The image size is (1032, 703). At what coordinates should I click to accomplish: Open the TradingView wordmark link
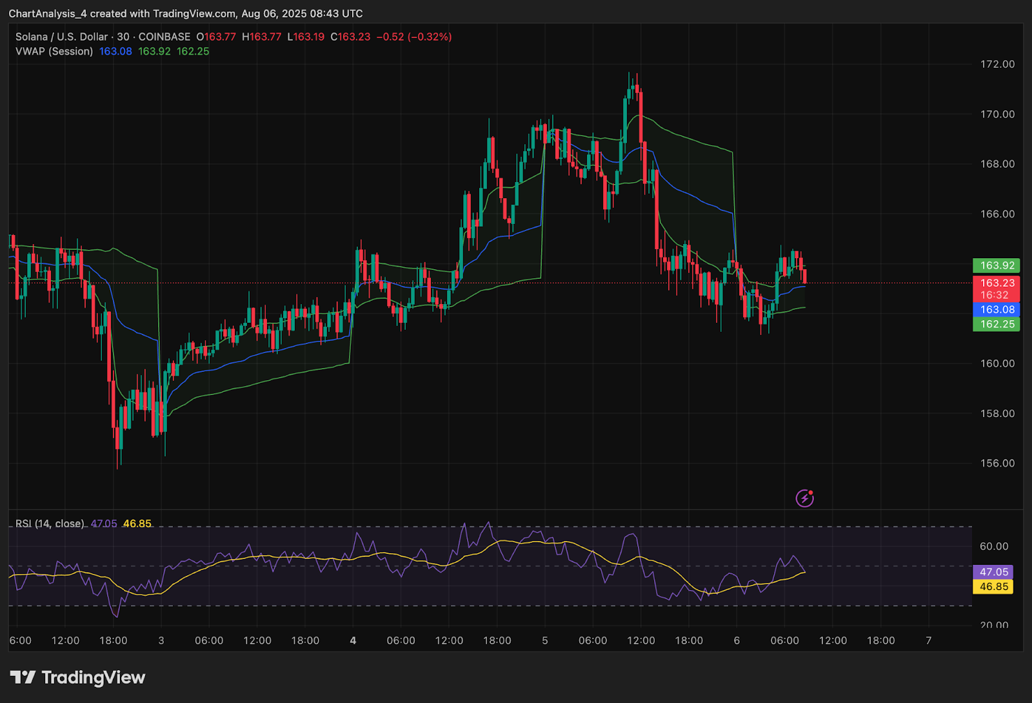(x=93, y=677)
